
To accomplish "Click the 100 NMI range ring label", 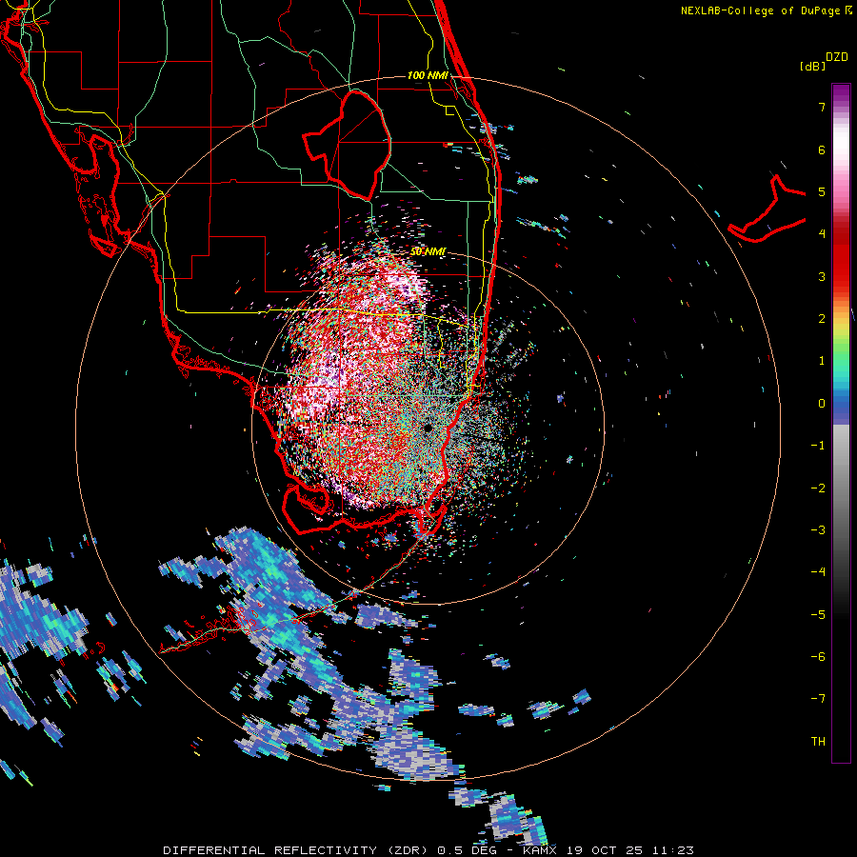I will [x=428, y=75].
